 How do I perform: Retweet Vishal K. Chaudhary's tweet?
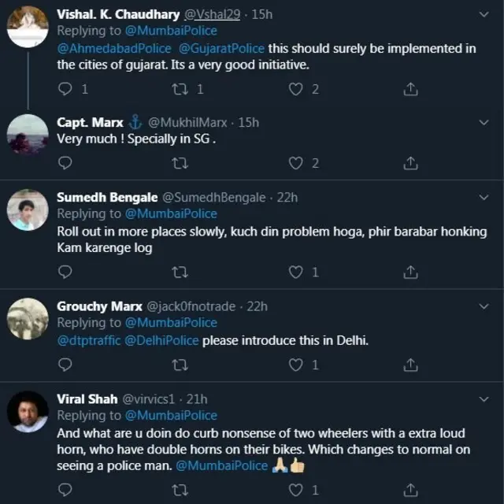click(180, 89)
